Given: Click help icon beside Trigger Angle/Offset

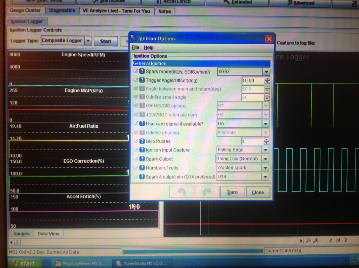Looking at the screenshot, I should tap(142, 80).
